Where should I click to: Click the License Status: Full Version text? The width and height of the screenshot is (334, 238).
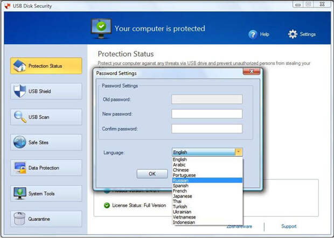(x=139, y=206)
